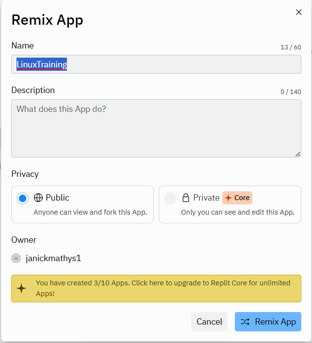Click the 13 / 60 character counter
The image size is (312, 343).
(x=291, y=47)
